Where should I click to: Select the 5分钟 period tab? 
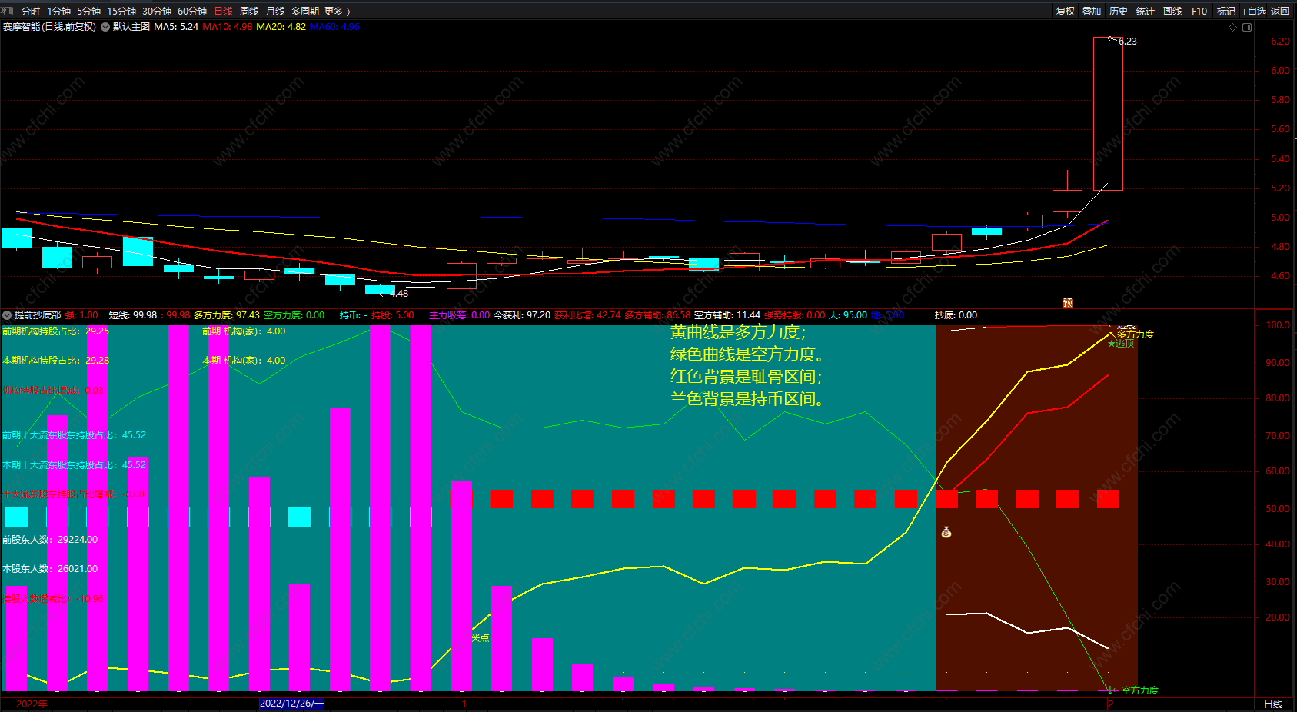(x=89, y=12)
